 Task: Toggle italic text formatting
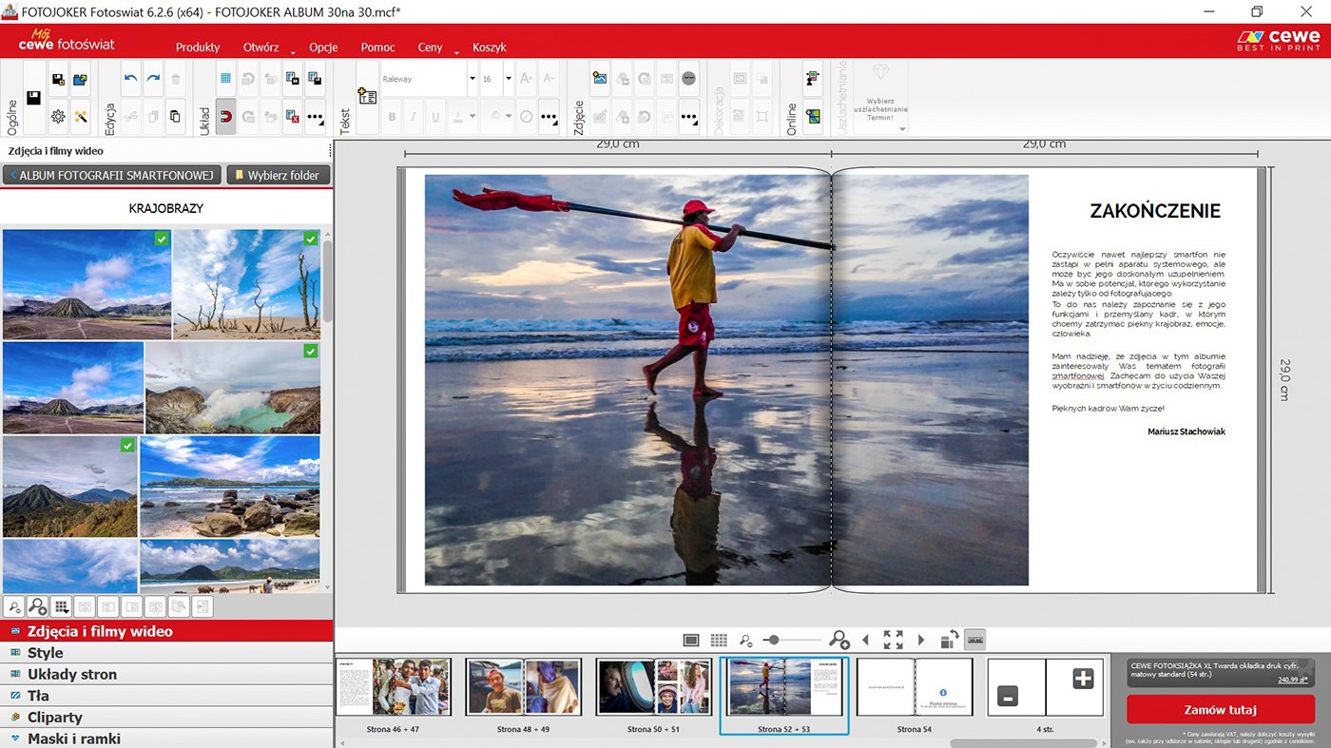[x=414, y=117]
